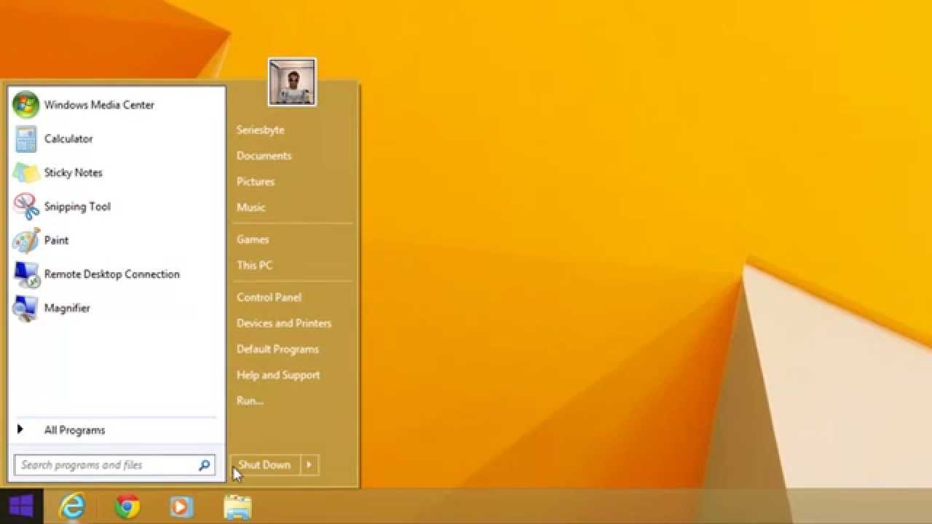Viewport: 932px width, 524px height.
Task: Expand the Shut Down options arrow
Action: pos(309,465)
